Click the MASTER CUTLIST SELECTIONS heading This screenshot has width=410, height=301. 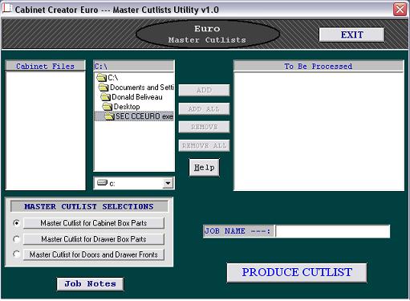pos(89,206)
